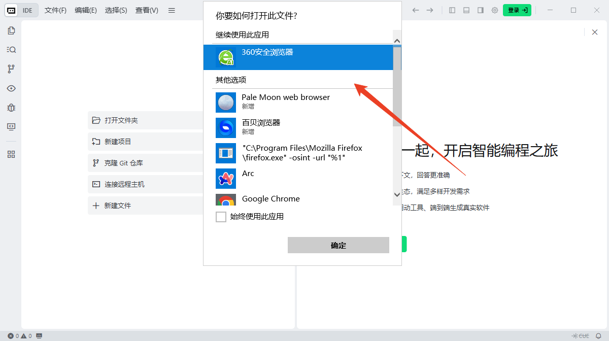Open the Explorer file panel
Viewport: 609px width, 341px height.
11,30
